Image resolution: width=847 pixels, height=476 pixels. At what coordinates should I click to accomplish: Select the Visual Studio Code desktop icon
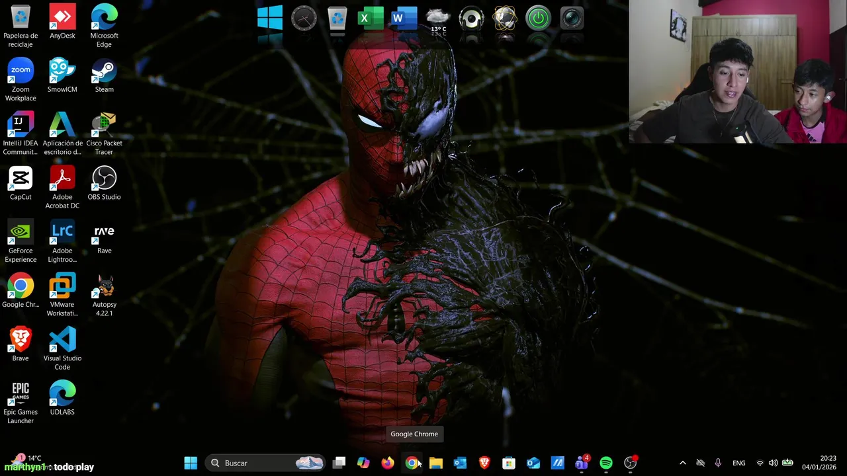click(x=62, y=349)
